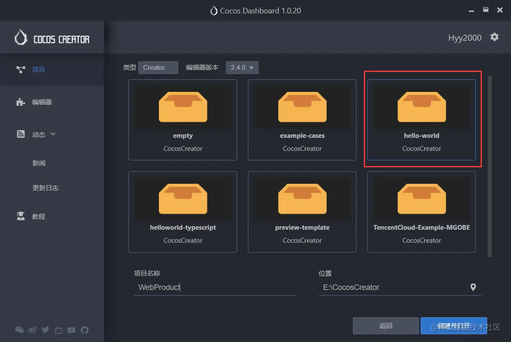The width and height of the screenshot is (511, 342).
Task: Click the Hyy2000 account name
Action: (x=465, y=38)
